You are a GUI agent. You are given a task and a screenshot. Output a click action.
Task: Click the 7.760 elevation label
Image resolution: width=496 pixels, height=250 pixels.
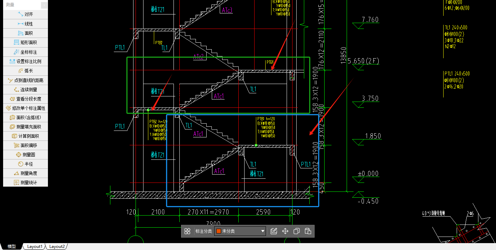point(370,20)
